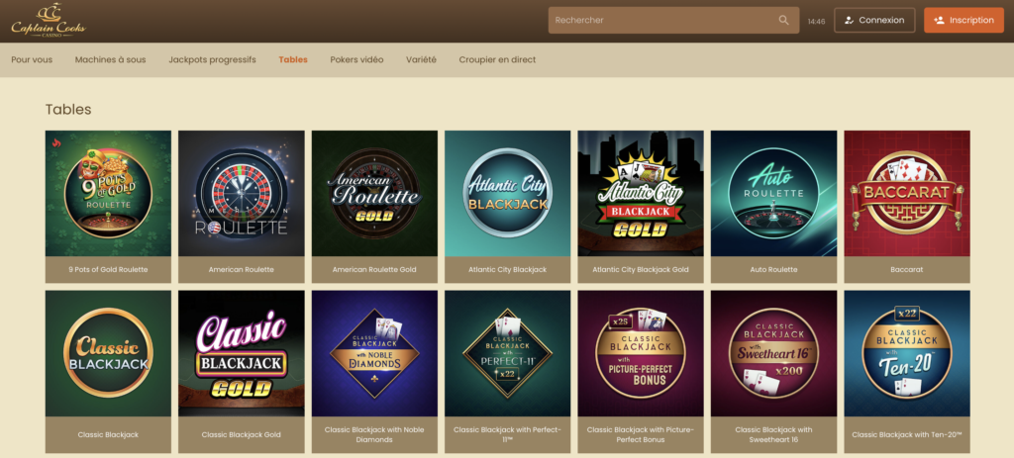Click 'Classic Blackjack with Noble Diamonds' caption

[374, 434]
